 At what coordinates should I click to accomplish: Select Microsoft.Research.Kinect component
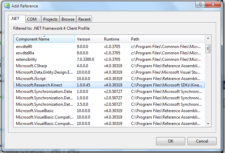pyautogui.click(x=109, y=85)
